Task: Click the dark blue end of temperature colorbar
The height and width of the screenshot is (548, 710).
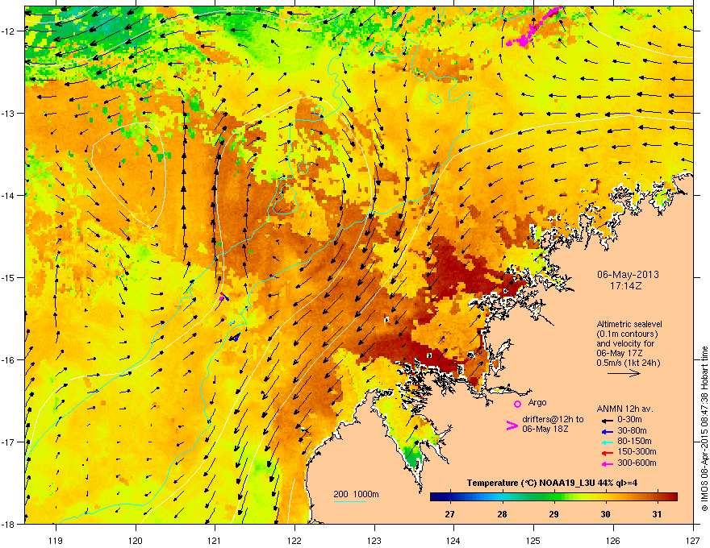Action: pyautogui.click(x=435, y=497)
